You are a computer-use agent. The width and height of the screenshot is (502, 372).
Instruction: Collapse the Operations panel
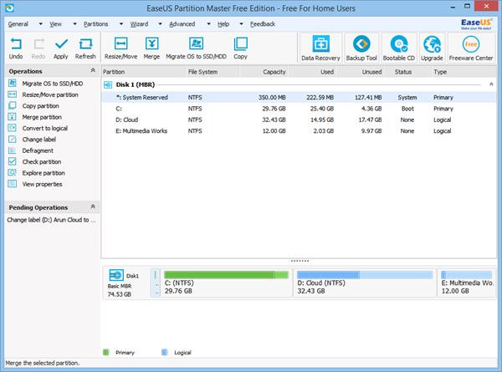(x=92, y=72)
